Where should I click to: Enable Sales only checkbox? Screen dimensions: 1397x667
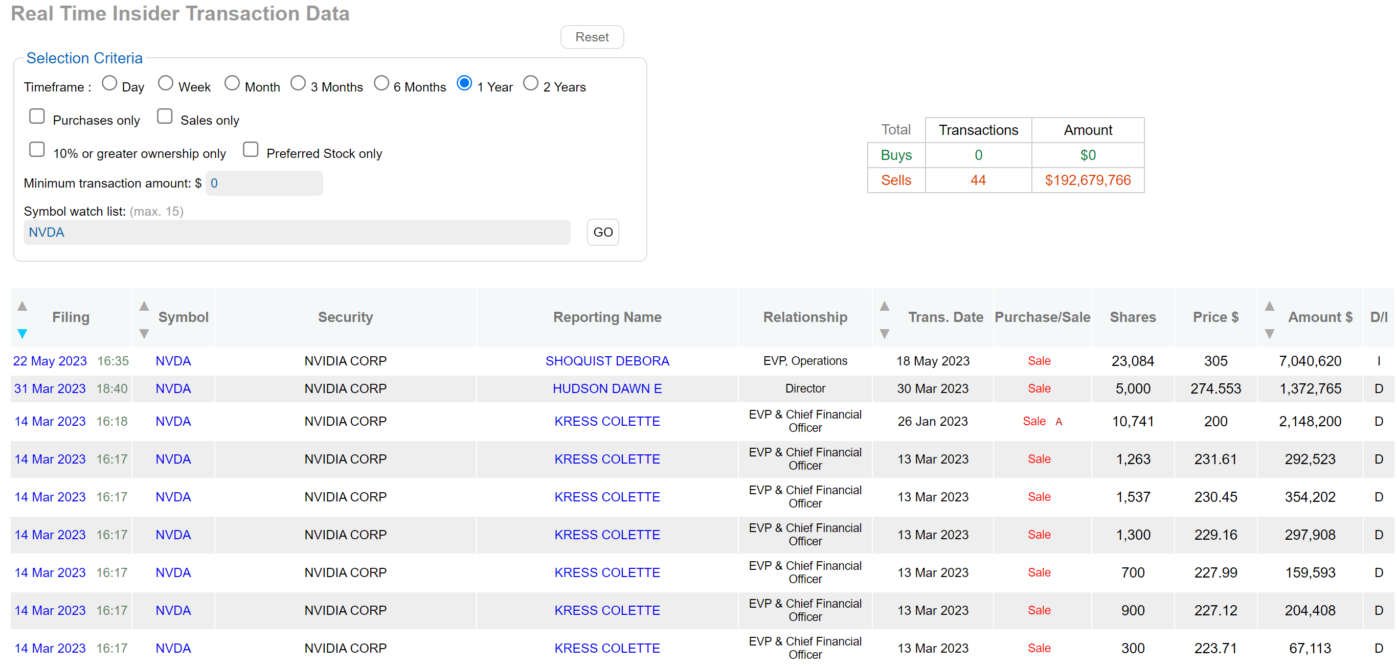click(x=165, y=117)
